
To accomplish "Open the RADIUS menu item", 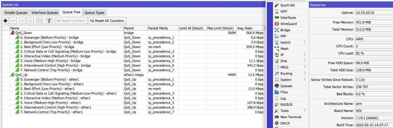I will pos(286,105).
